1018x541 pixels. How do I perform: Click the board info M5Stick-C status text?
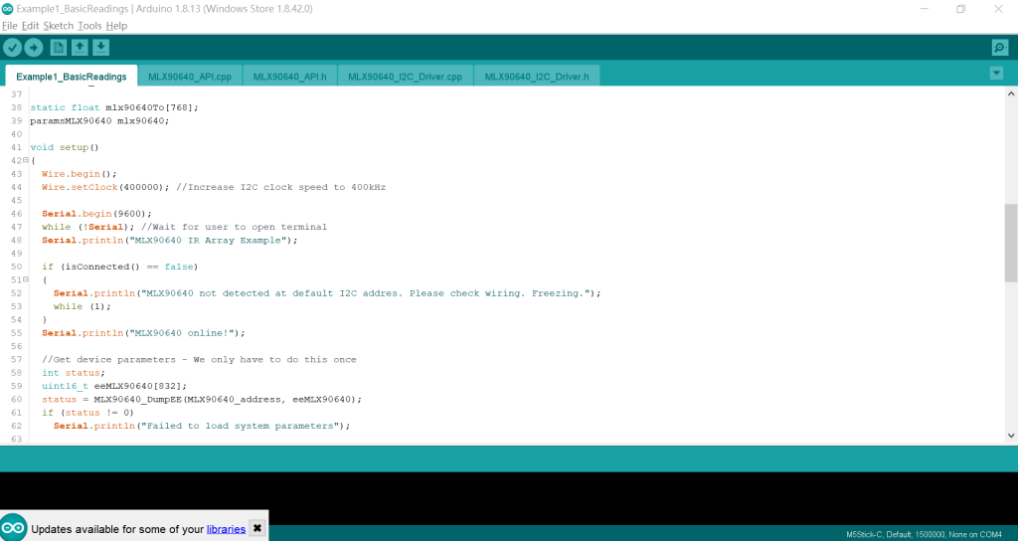tap(924, 534)
